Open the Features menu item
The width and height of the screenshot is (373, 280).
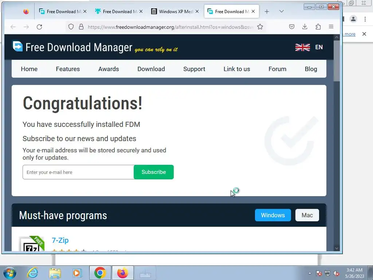68,69
